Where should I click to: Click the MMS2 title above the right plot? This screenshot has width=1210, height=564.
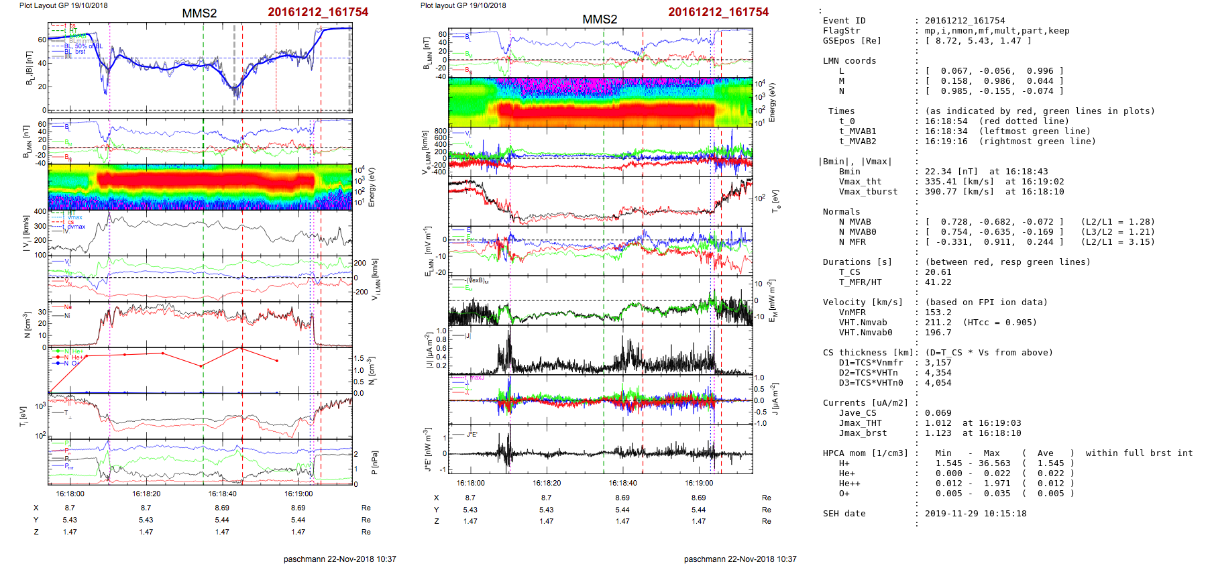point(600,19)
